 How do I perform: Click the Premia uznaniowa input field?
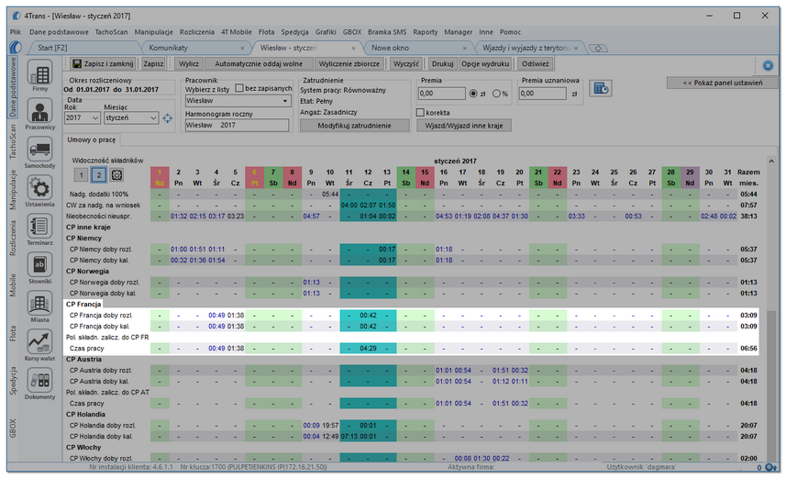point(543,94)
